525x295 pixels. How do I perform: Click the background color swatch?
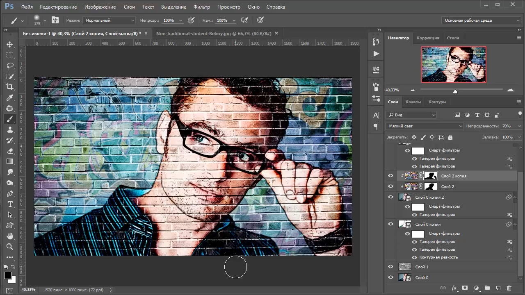coord(13,280)
